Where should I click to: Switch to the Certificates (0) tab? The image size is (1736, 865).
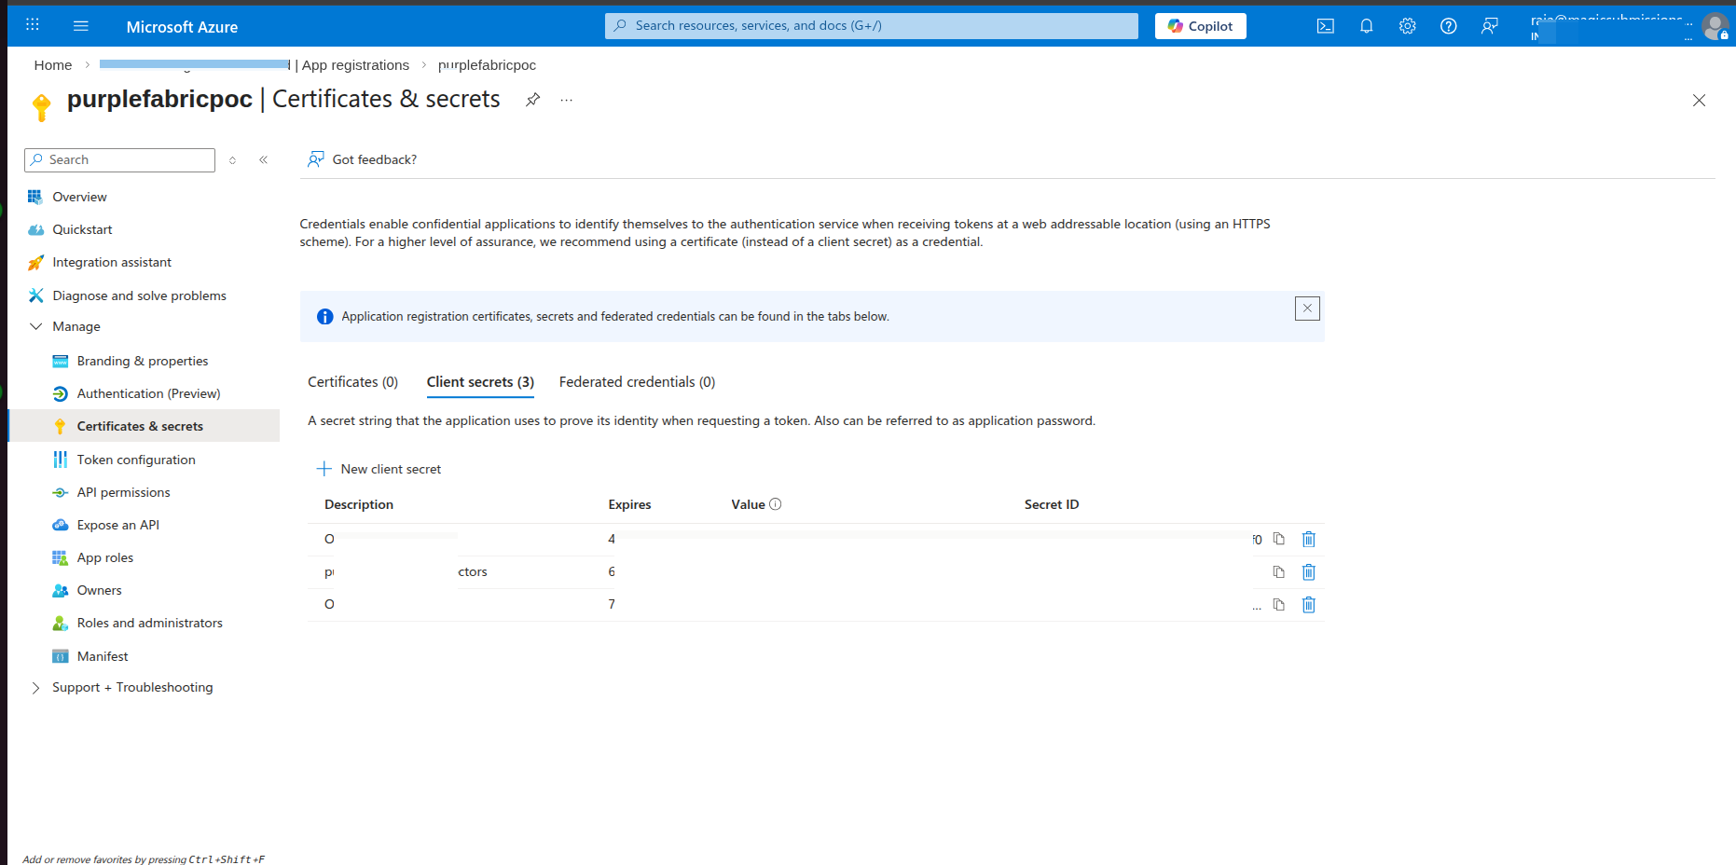tap(352, 382)
